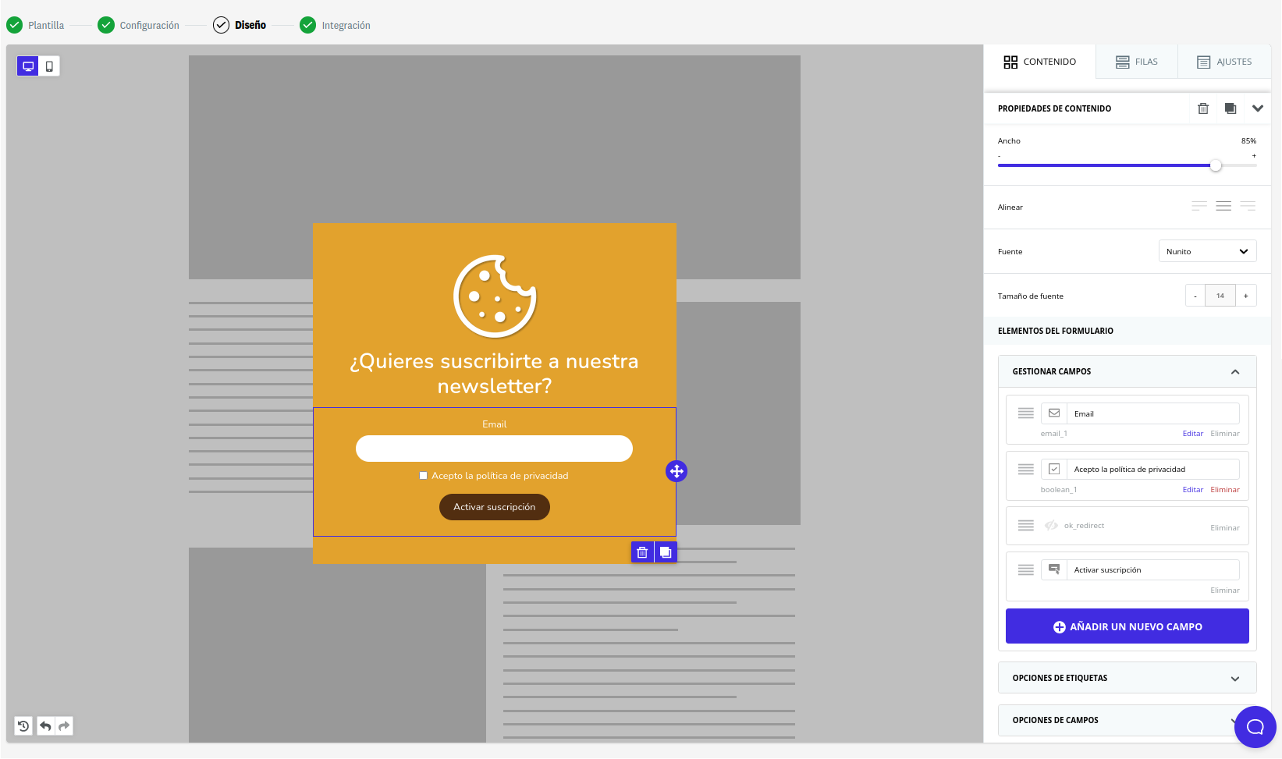Open the Contenido tab
Screen dimensions: 1282x759
[x=1039, y=62]
